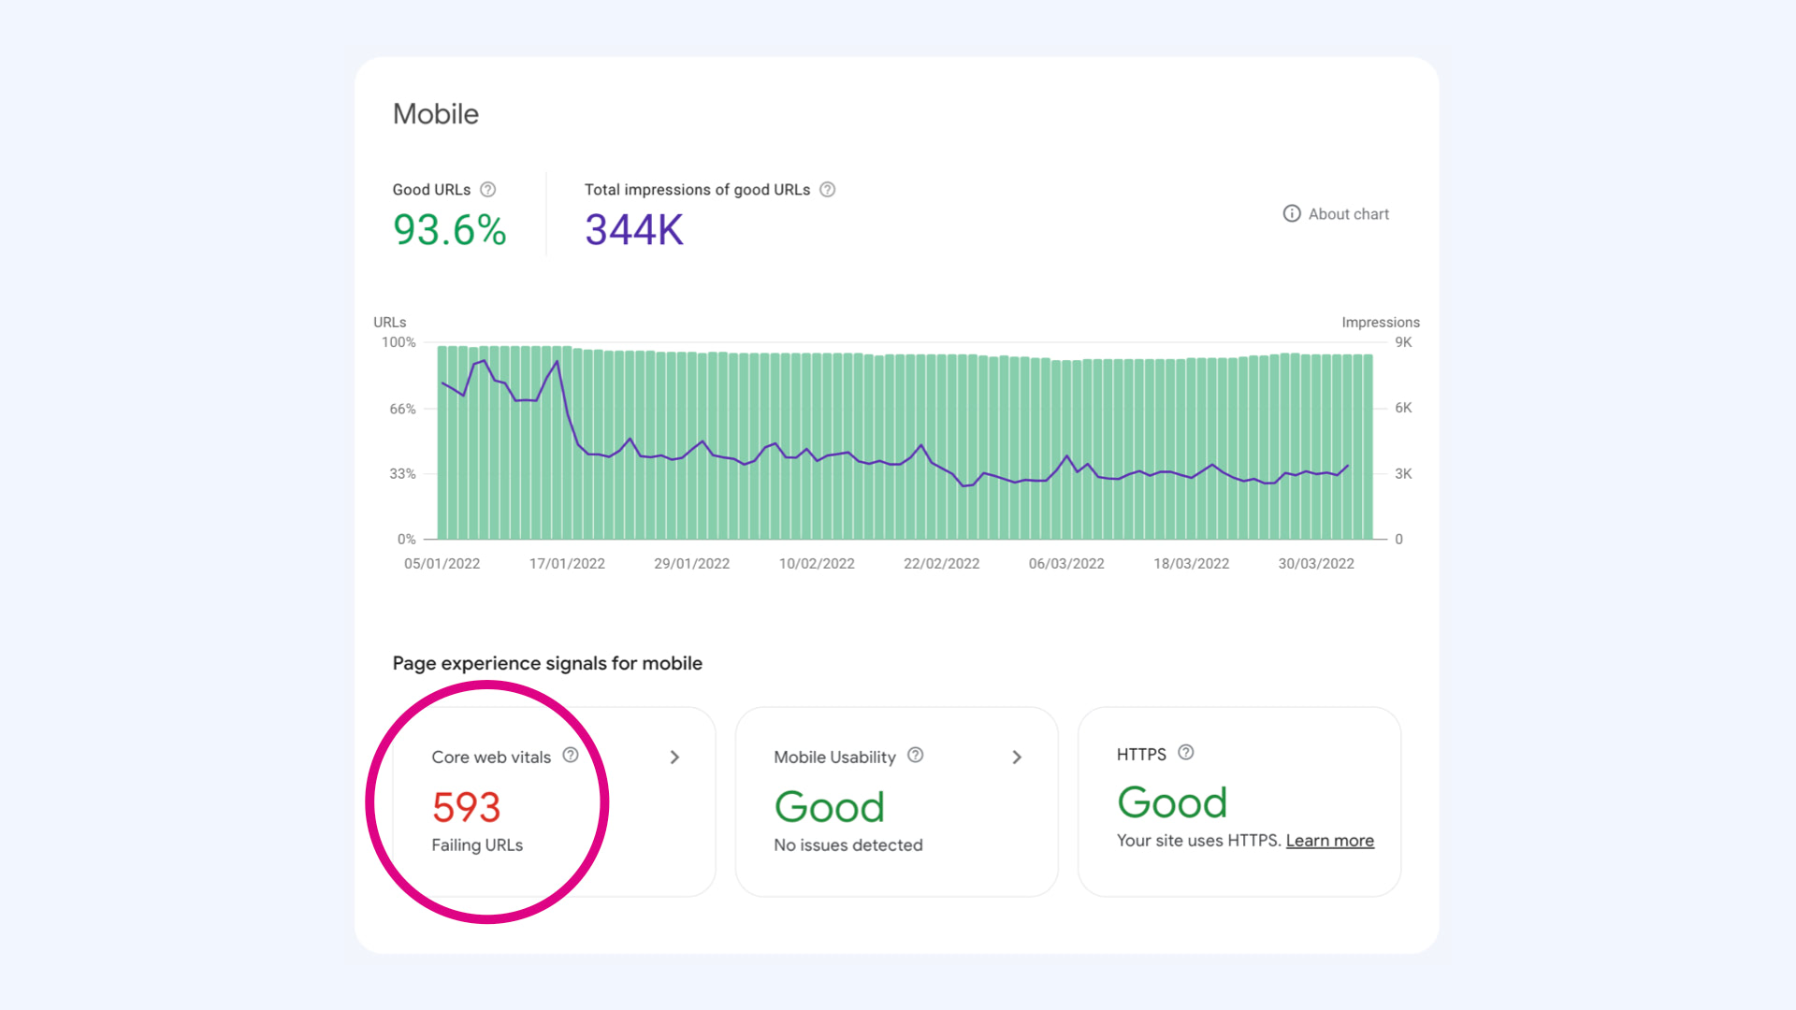This screenshot has width=1796, height=1010.
Task: Click the Total impressions help icon
Action: 827,189
